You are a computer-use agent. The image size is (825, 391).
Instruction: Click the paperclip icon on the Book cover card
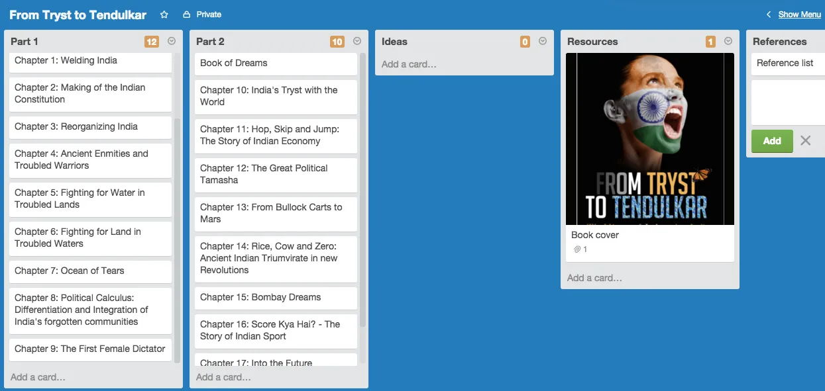pyautogui.click(x=578, y=249)
